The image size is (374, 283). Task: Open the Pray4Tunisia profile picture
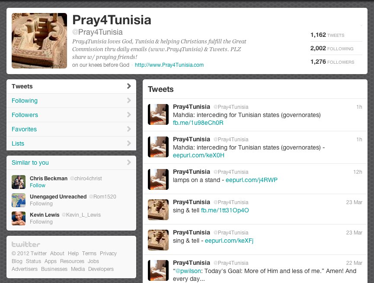39,41
